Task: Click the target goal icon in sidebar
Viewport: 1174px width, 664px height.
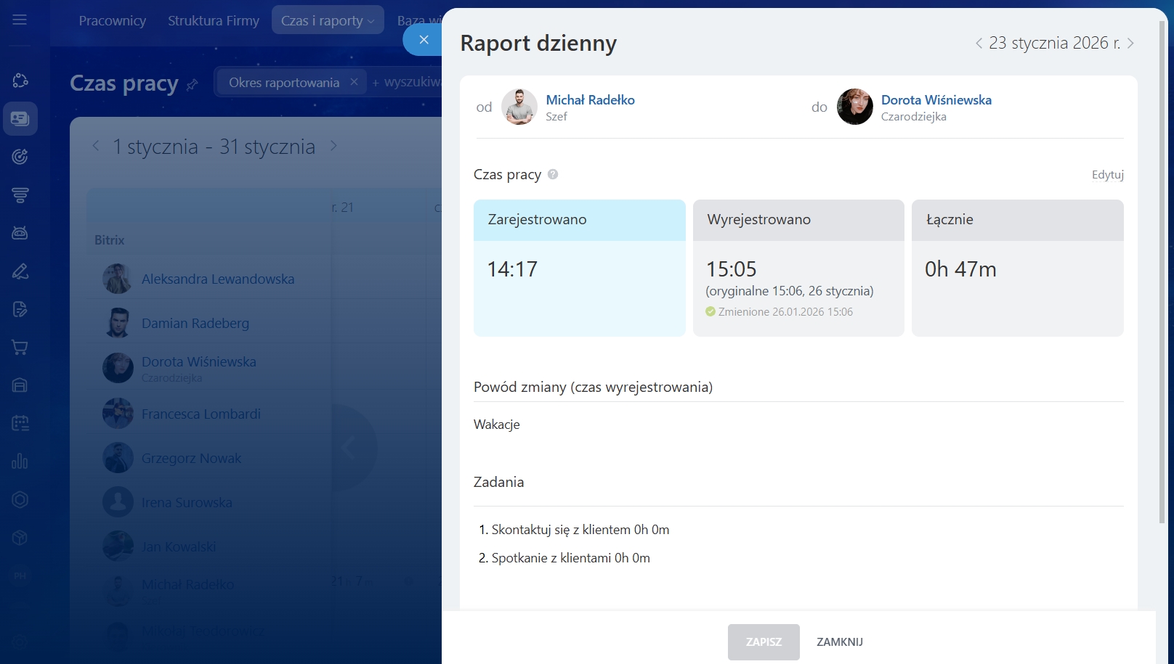Action: point(20,156)
